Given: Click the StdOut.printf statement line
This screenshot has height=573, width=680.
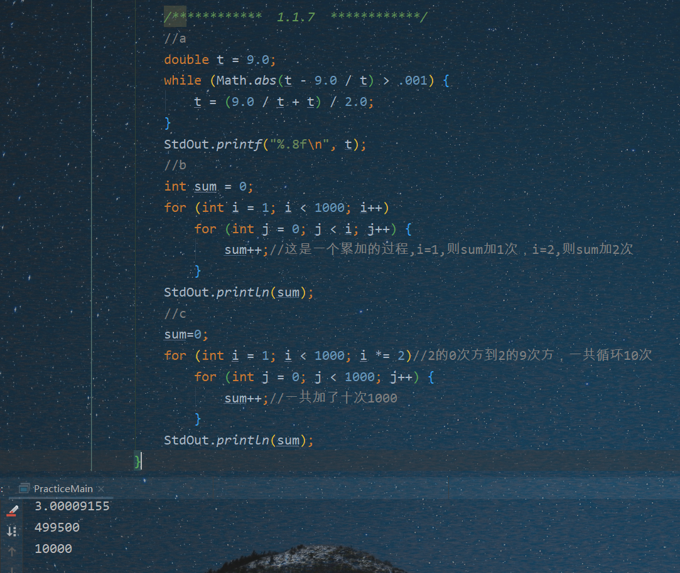Looking at the screenshot, I should pyautogui.click(x=265, y=144).
